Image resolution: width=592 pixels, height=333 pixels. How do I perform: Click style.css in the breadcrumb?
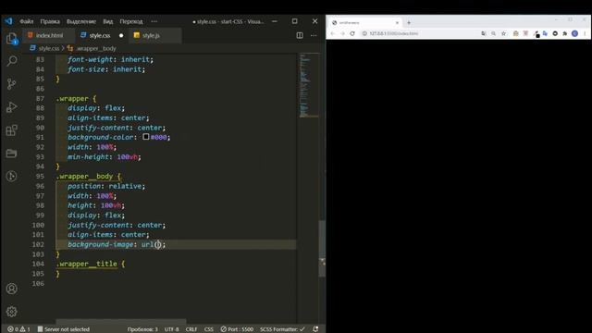pos(49,48)
